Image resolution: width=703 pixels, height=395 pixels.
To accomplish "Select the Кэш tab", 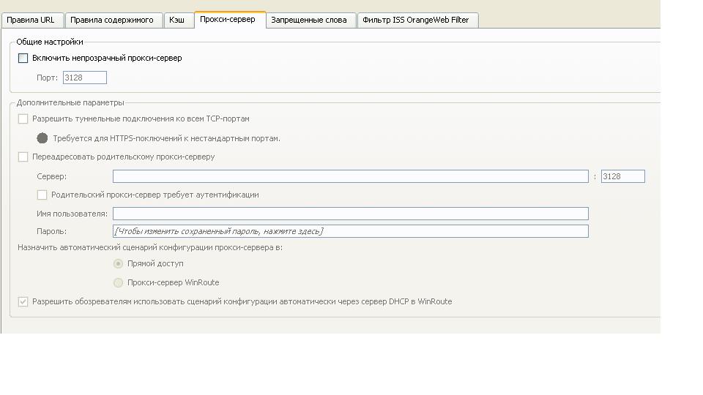I will pos(179,20).
